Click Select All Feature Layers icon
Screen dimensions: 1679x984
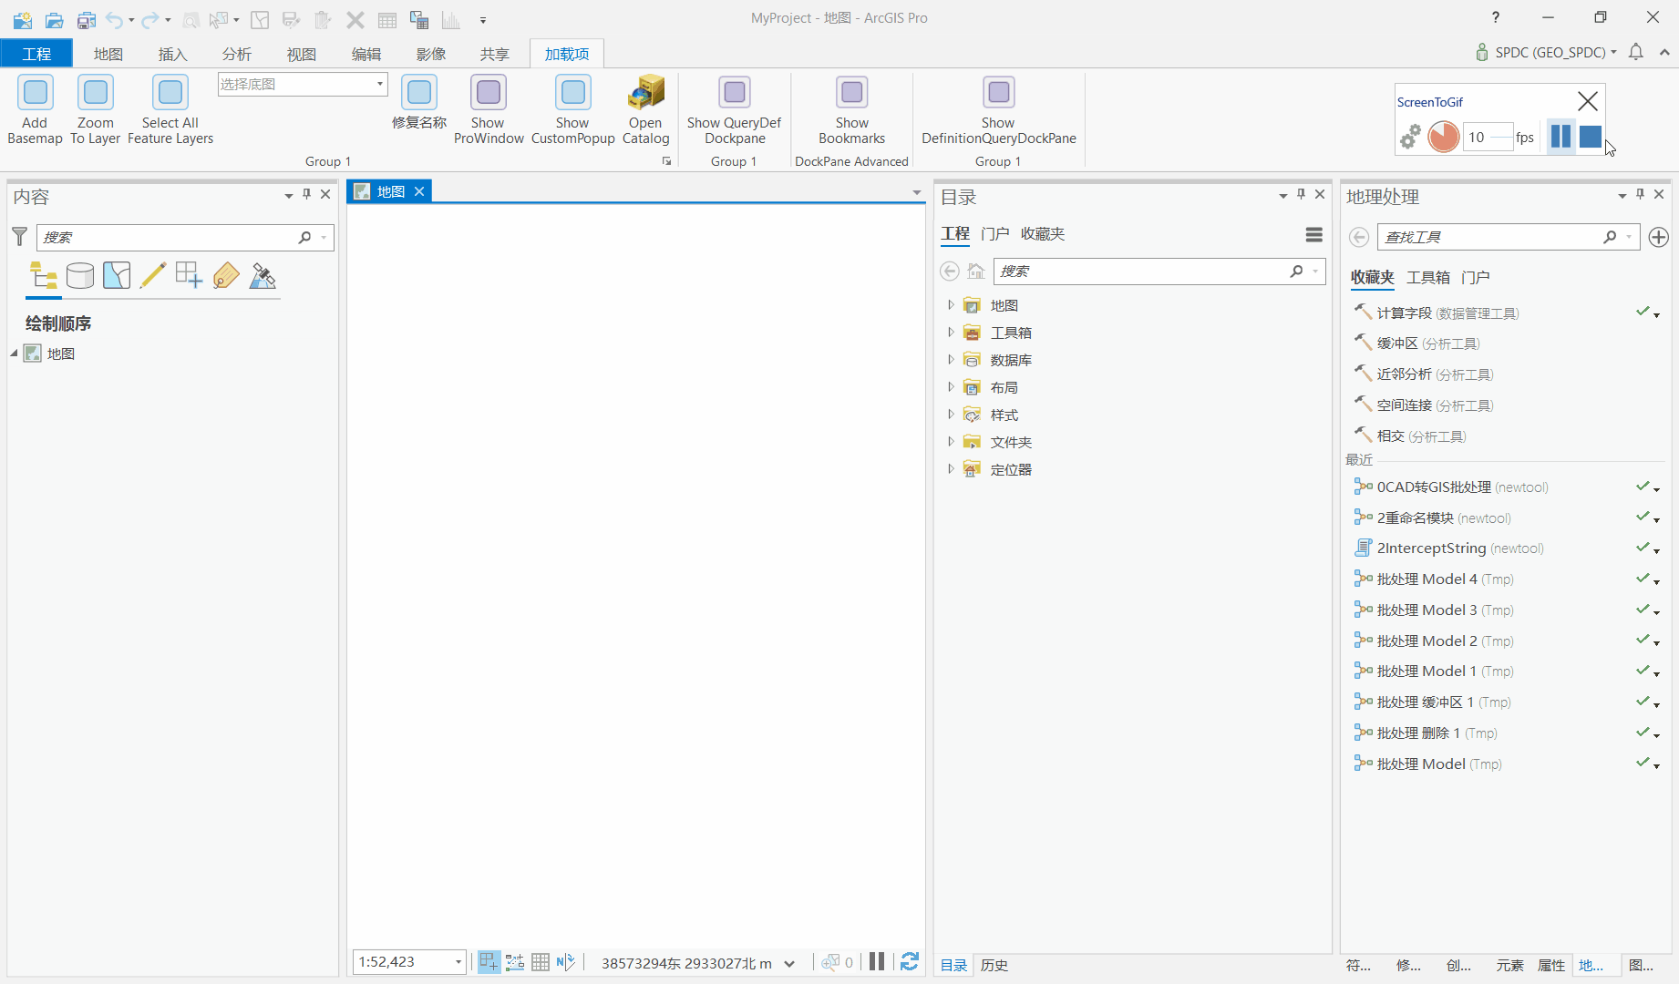(x=170, y=93)
